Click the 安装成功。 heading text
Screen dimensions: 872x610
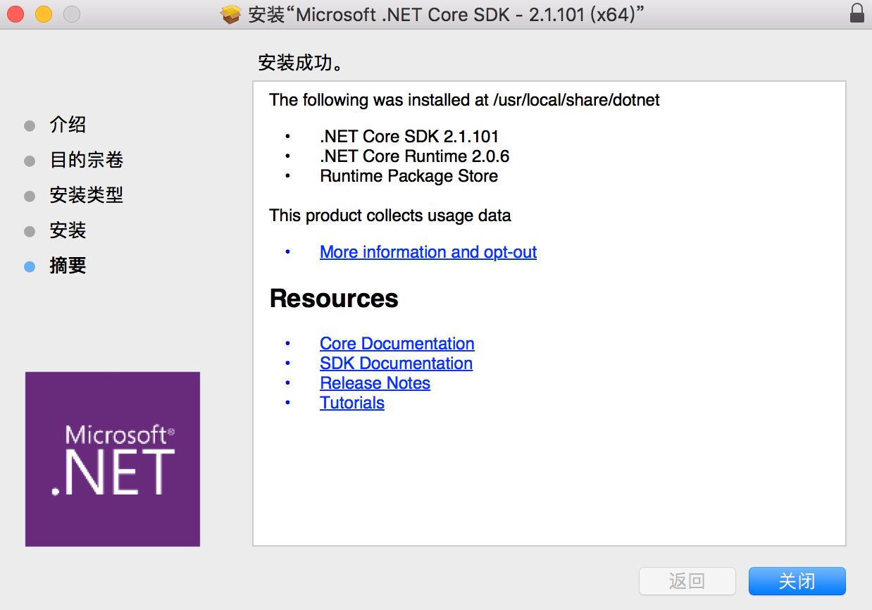click(x=301, y=63)
